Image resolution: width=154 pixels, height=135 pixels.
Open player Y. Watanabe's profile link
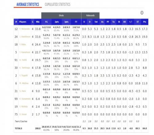[24, 29]
